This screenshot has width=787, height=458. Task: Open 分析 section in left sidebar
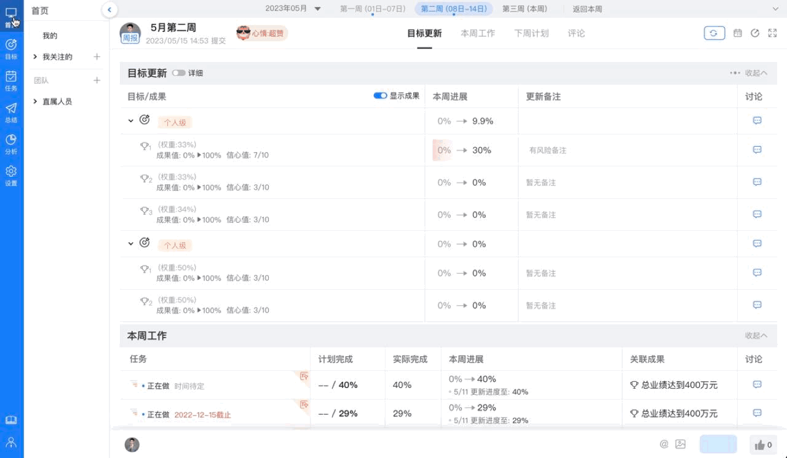pyautogui.click(x=11, y=144)
